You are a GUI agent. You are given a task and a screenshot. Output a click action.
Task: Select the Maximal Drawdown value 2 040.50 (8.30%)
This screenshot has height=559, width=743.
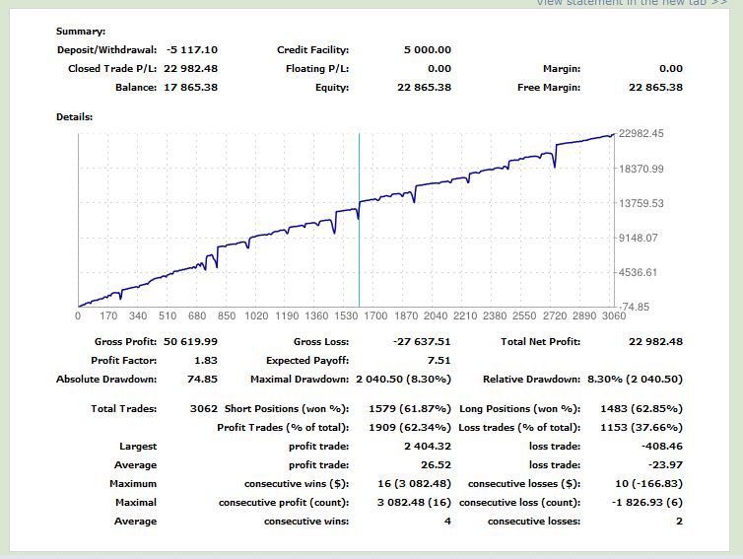[x=403, y=380]
